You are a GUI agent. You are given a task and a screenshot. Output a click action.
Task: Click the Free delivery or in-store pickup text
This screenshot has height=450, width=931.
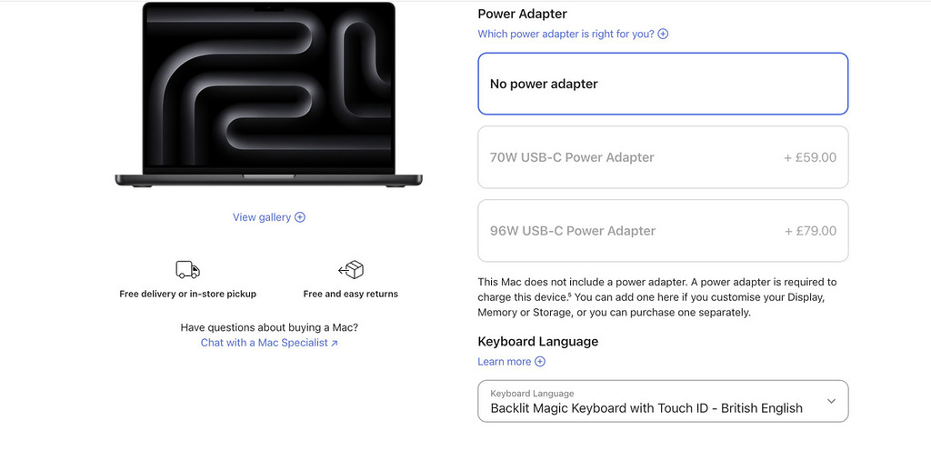coord(188,295)
